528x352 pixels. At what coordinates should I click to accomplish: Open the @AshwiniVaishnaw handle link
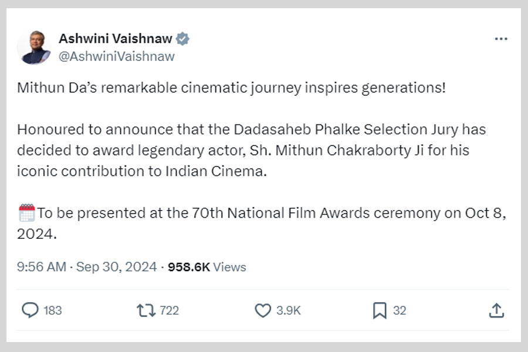[x=116, y=56]
